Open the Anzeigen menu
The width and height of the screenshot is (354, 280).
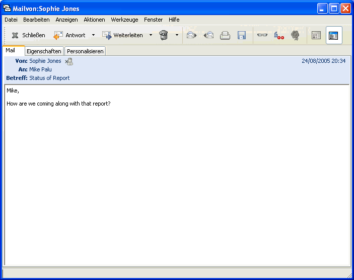pos(66,20)
